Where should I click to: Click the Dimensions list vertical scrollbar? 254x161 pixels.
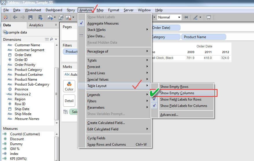tap(57, 94)
